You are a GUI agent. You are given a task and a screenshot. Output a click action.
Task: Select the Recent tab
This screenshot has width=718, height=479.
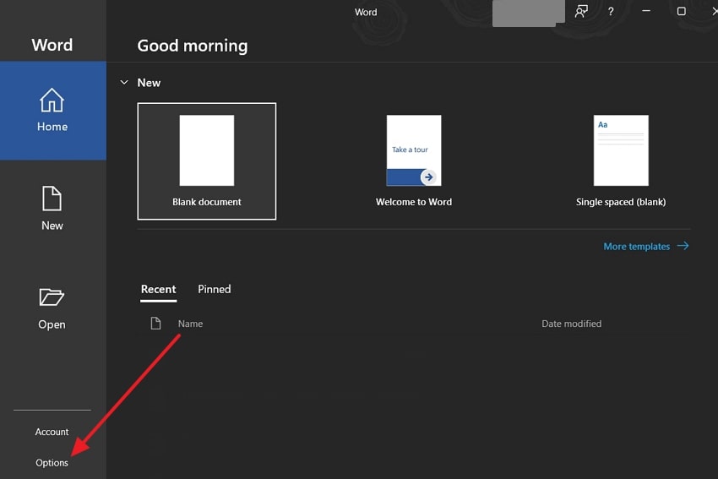click(158, 289)
